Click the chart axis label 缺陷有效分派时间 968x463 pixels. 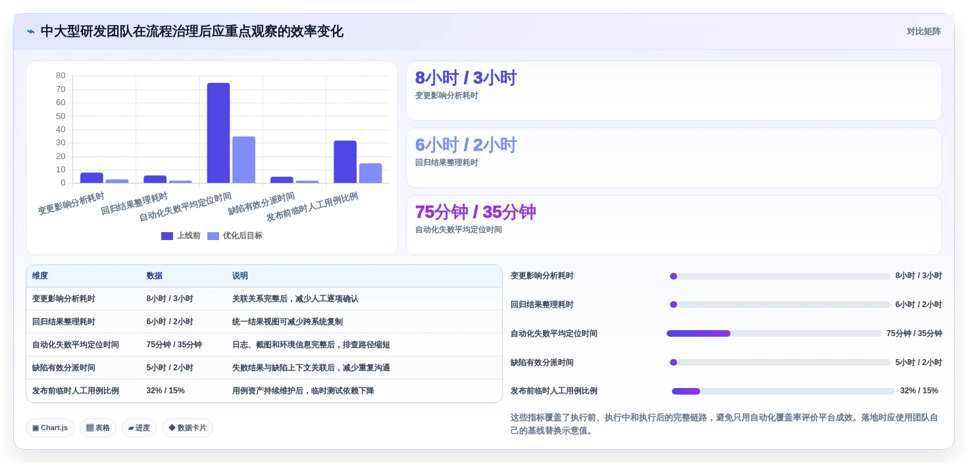click(261, 203)
